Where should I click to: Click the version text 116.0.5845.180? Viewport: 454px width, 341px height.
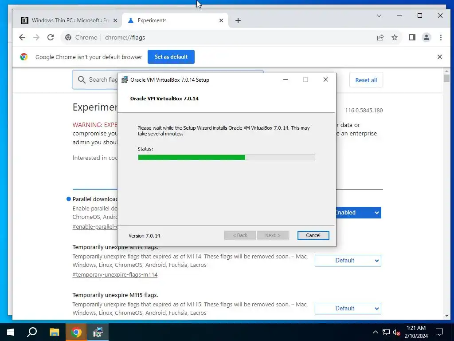[x=364, y=111]
